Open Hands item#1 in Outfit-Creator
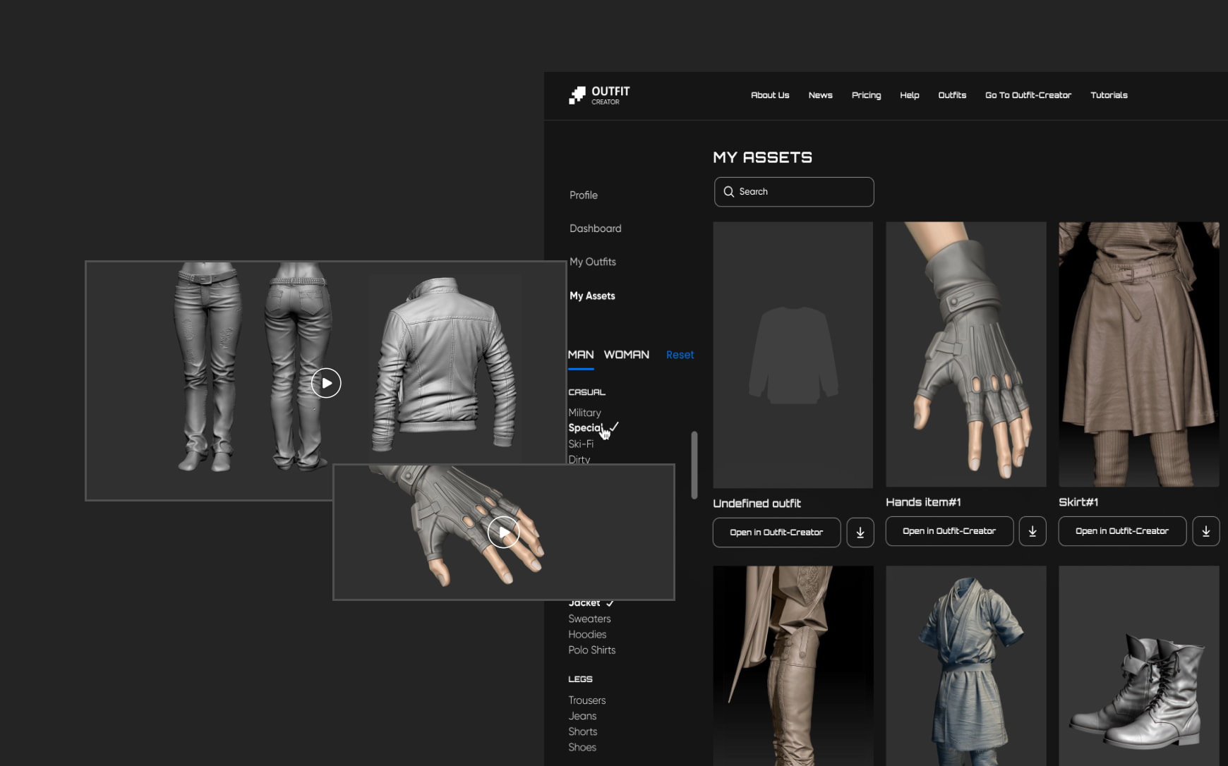This screenshot has height=766, width=1228. pyautogui.click(x=949, y=531)
